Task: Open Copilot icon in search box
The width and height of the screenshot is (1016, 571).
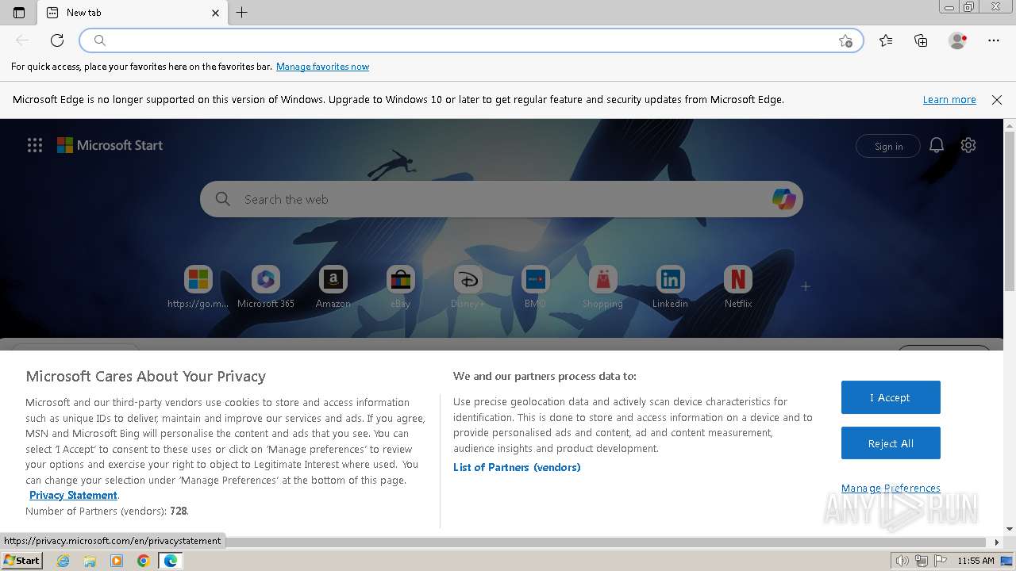Action: pyautogui.click(x=783, y=199)
